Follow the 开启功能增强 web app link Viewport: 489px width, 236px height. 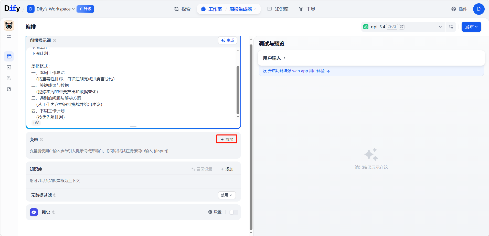coord(296,71)
